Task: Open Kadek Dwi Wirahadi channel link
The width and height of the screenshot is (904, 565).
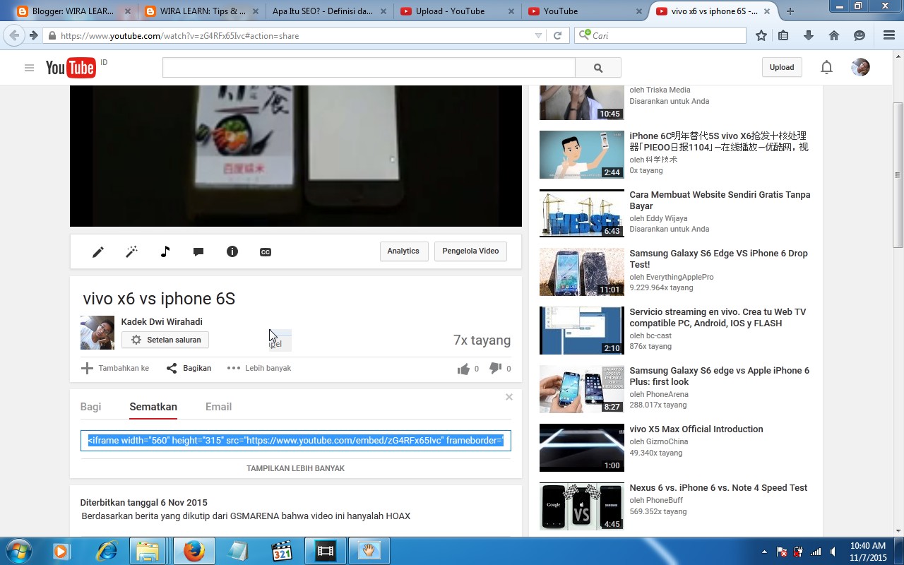Action: pos(162,321)
